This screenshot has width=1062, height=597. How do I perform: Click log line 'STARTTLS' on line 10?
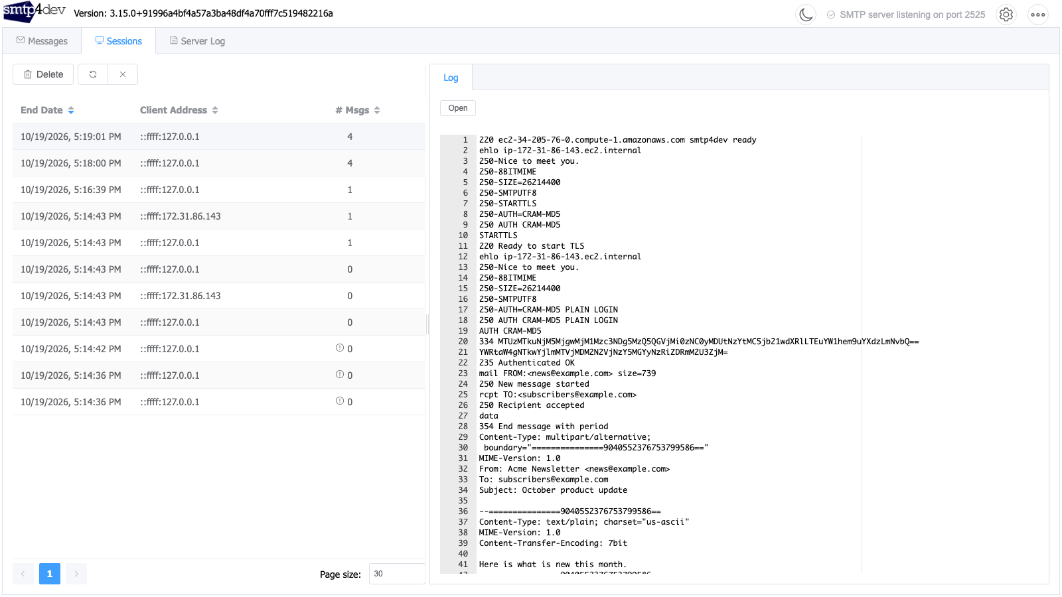(498, 235)
